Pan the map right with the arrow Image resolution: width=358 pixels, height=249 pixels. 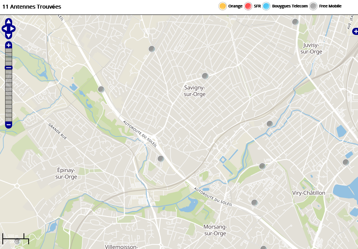13,29
